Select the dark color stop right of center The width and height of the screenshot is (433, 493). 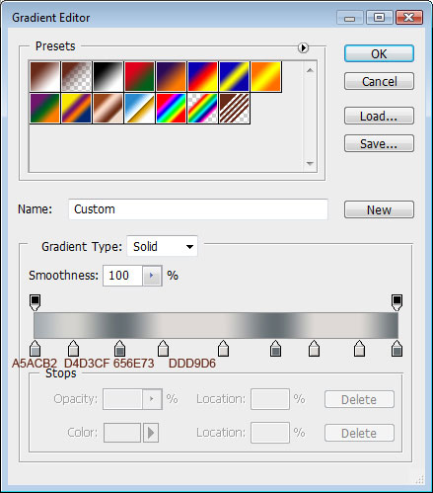point(275,349)
